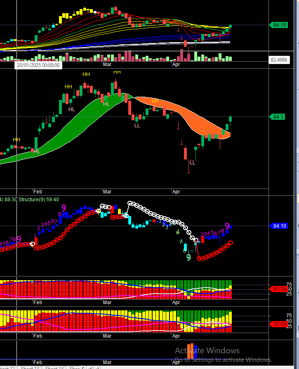
Task: Click the blue 84.10 price tag
Action: (x=279, y=226)
